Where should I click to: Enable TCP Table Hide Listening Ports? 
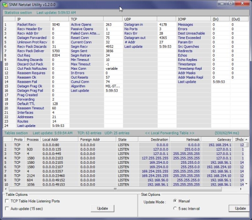(7, 201)
